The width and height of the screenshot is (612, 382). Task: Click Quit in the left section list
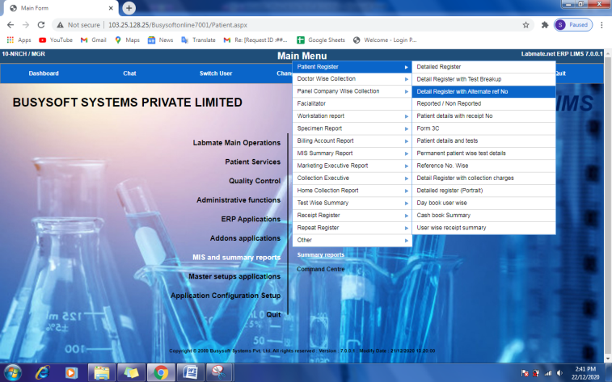click(273, 315)
